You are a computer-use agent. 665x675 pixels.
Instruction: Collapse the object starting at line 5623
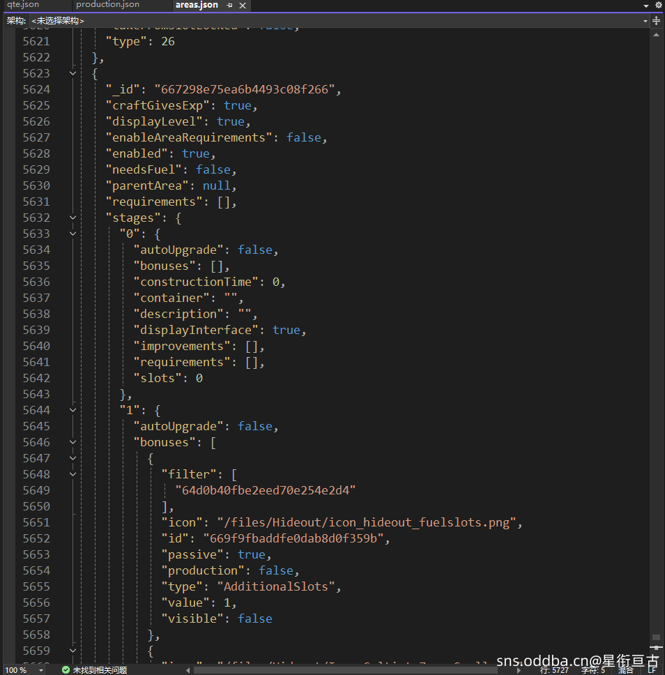[x=73, y=73]
